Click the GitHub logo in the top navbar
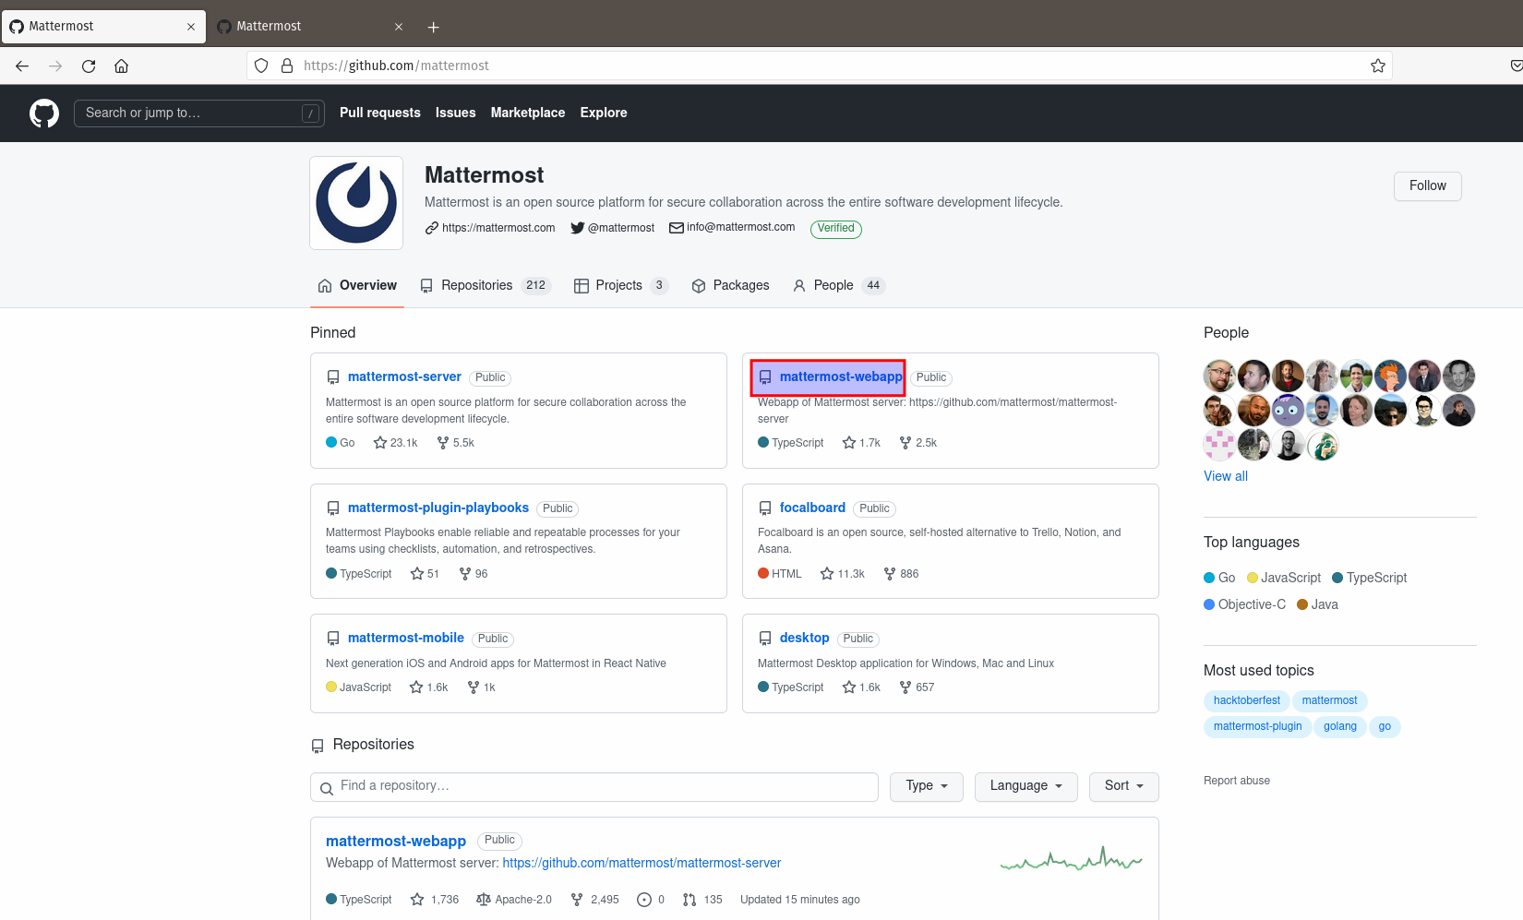Screen dimensions: 1523x920 [x=43, y=113]
